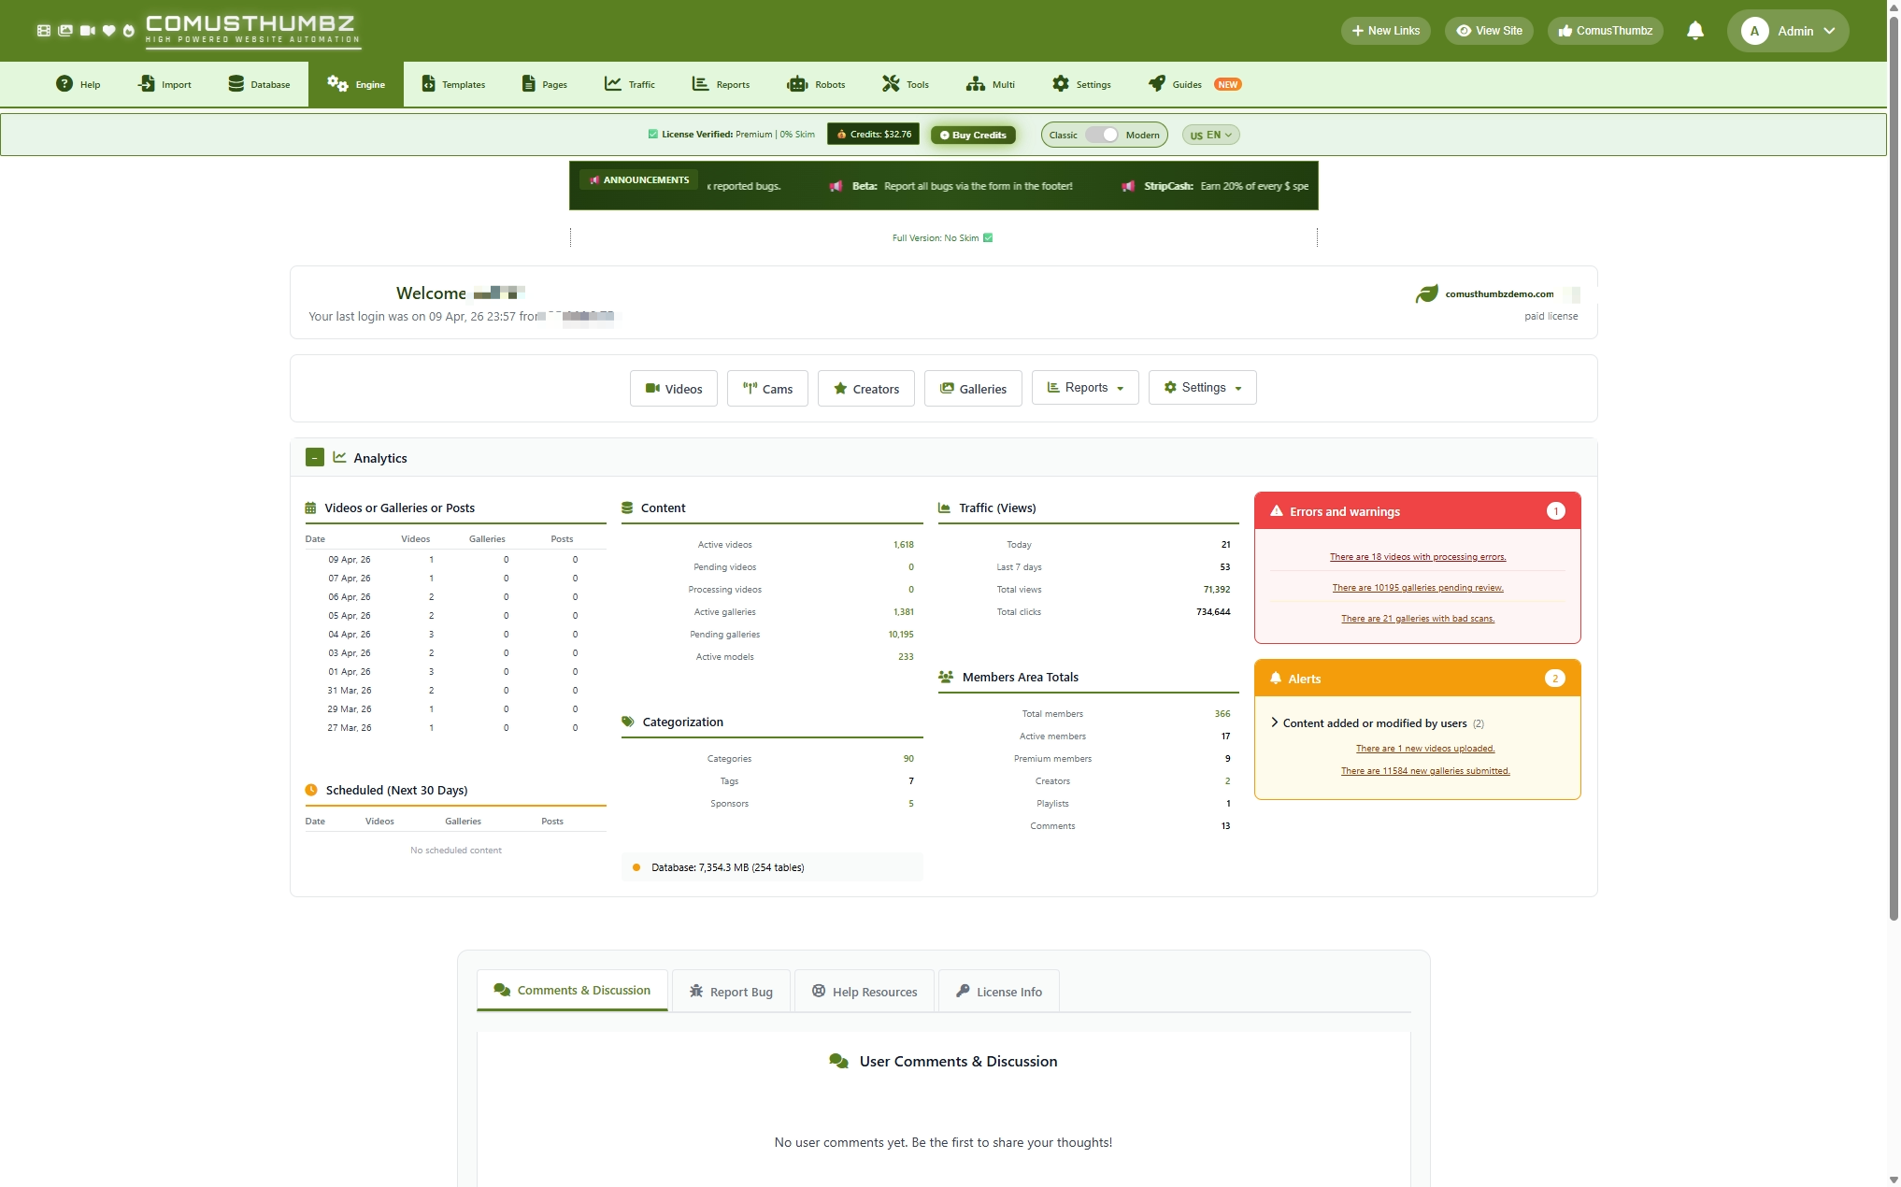Click the Traffic chart icon
Screen dimensions: 1901x1187
612,84
